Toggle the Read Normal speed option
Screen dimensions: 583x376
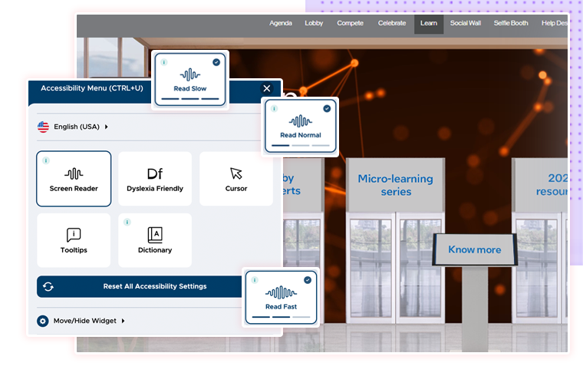(300, 127)
